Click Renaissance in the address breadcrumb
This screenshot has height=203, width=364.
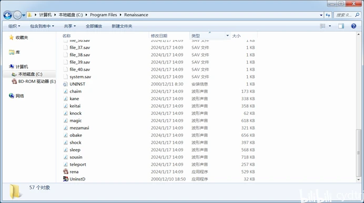click(136, 15)
